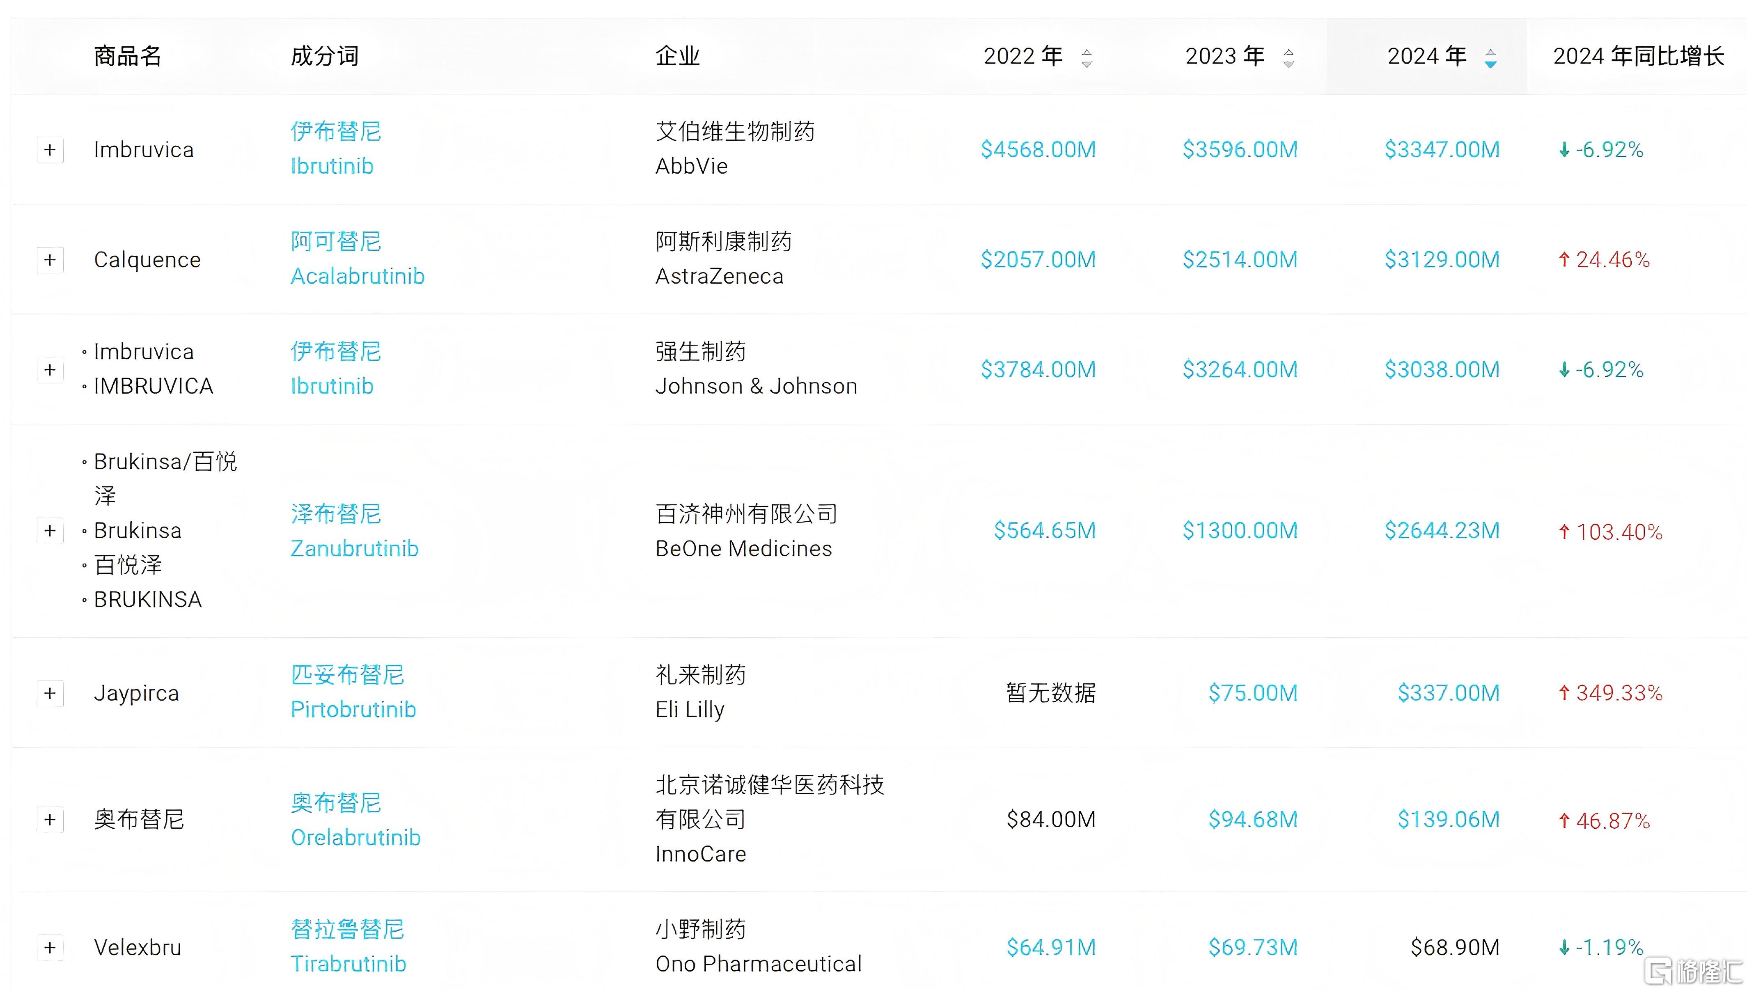Click the 暂无数据 cell for Jaypirca
Screen dimensions: 1747x990
(x=1051, y=693)
